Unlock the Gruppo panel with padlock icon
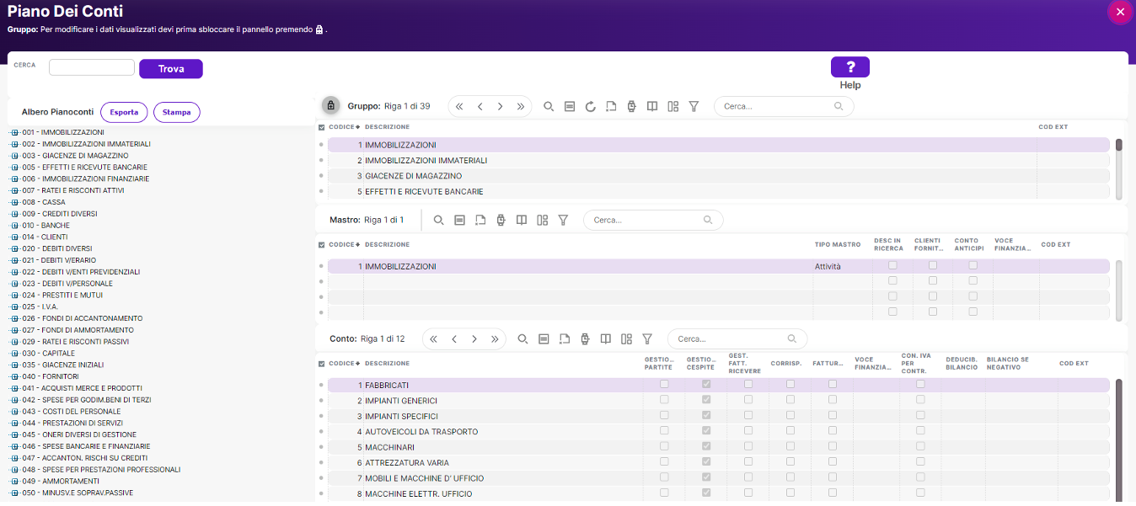Screen dimensions: 1136x506 click(x=331, y=106)
